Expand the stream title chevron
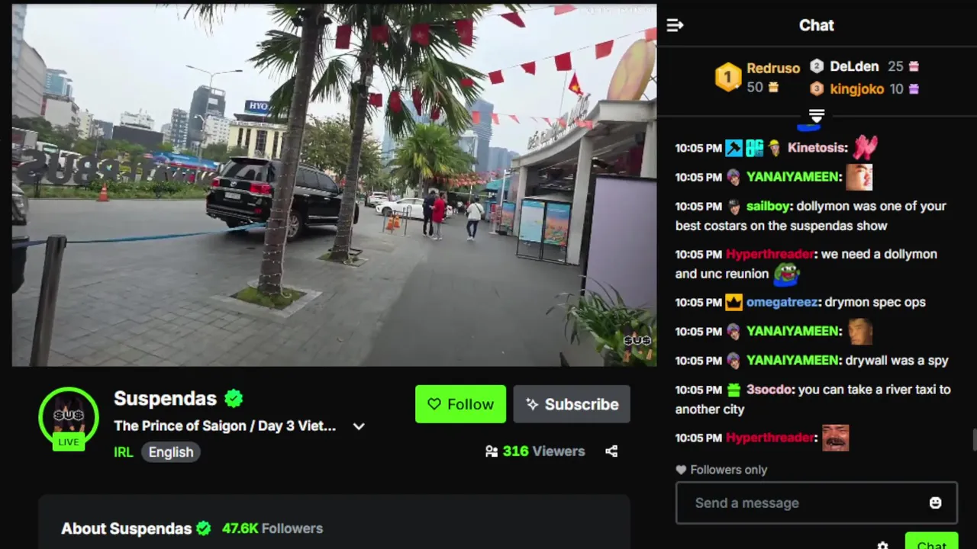 tap(359, 426)
